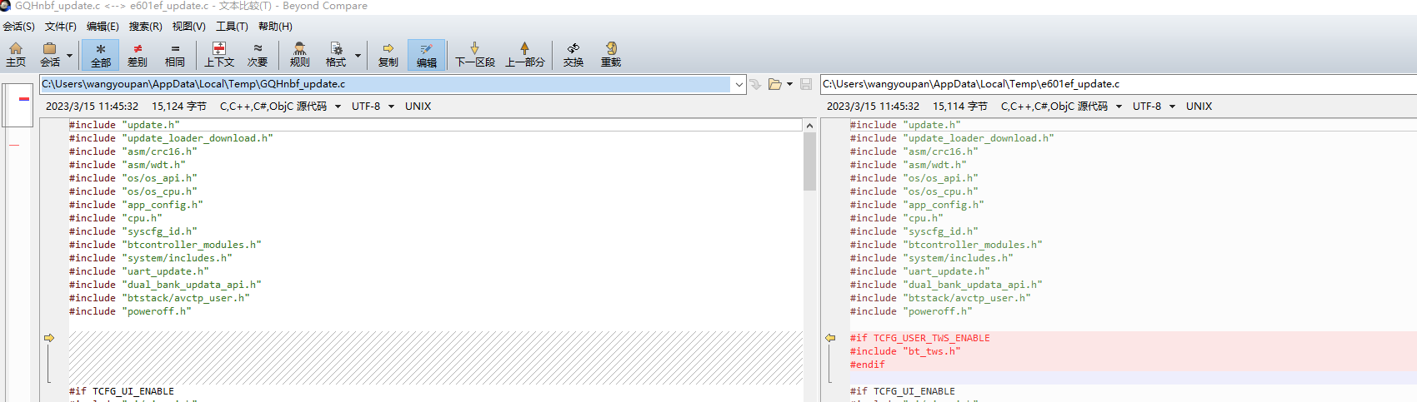Click the greyed reload arrow beside left path

755,84
